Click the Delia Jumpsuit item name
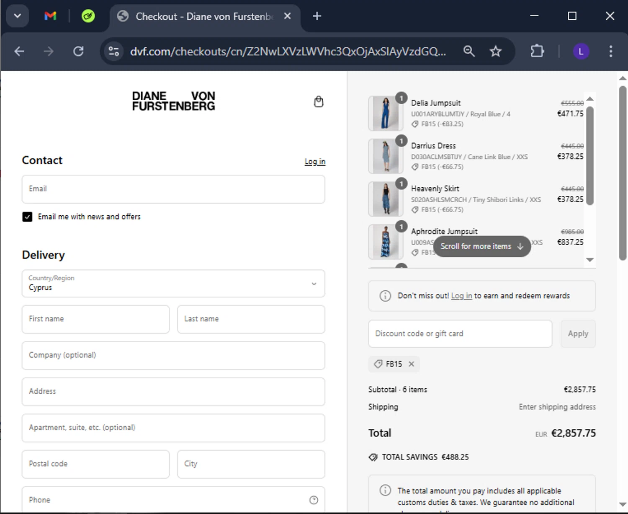 pos(435,103)
